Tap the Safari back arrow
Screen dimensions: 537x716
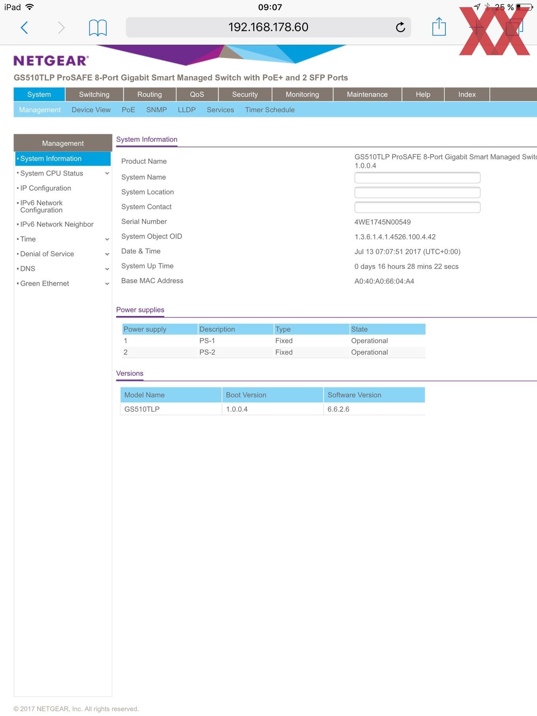(24, 28)
